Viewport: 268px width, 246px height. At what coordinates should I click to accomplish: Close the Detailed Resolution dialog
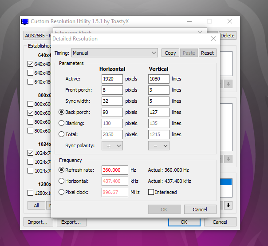[213, 39]
